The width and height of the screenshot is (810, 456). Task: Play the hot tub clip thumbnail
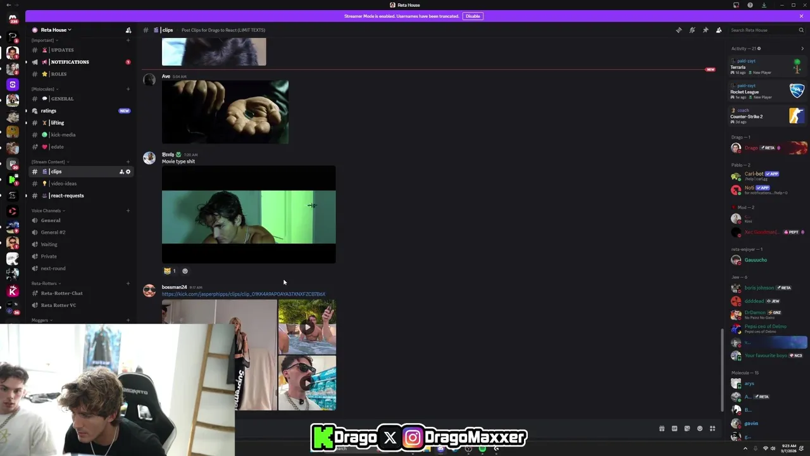[307, 327]
